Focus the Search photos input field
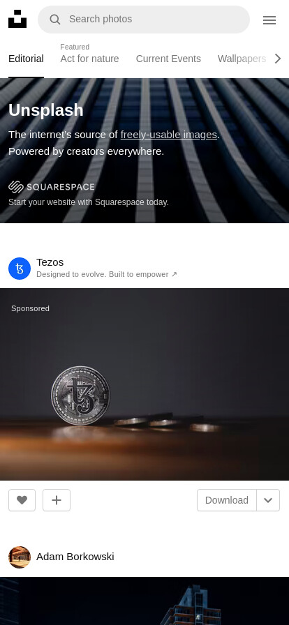The image size is (289, 625). pos(144,19)
